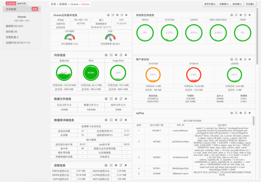
Task: Click the INDEX 0% tablespace gauge
Action: (x=145, y=33)
